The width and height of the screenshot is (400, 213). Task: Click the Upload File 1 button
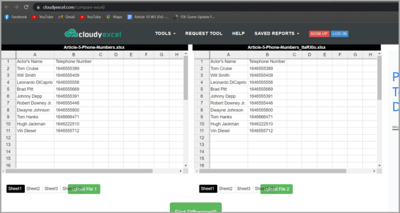(84, 189)
